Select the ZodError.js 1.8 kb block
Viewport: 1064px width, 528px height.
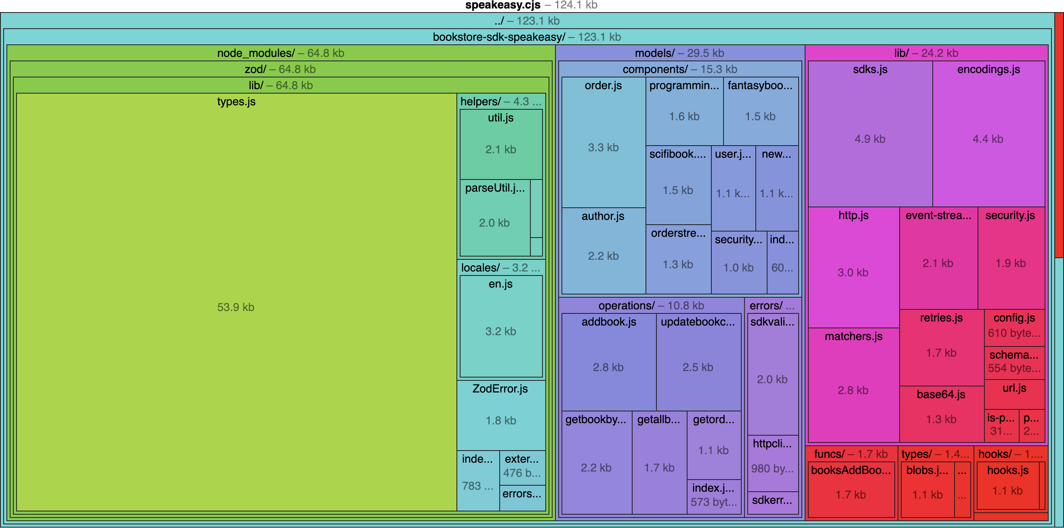[x=500, y=415]
